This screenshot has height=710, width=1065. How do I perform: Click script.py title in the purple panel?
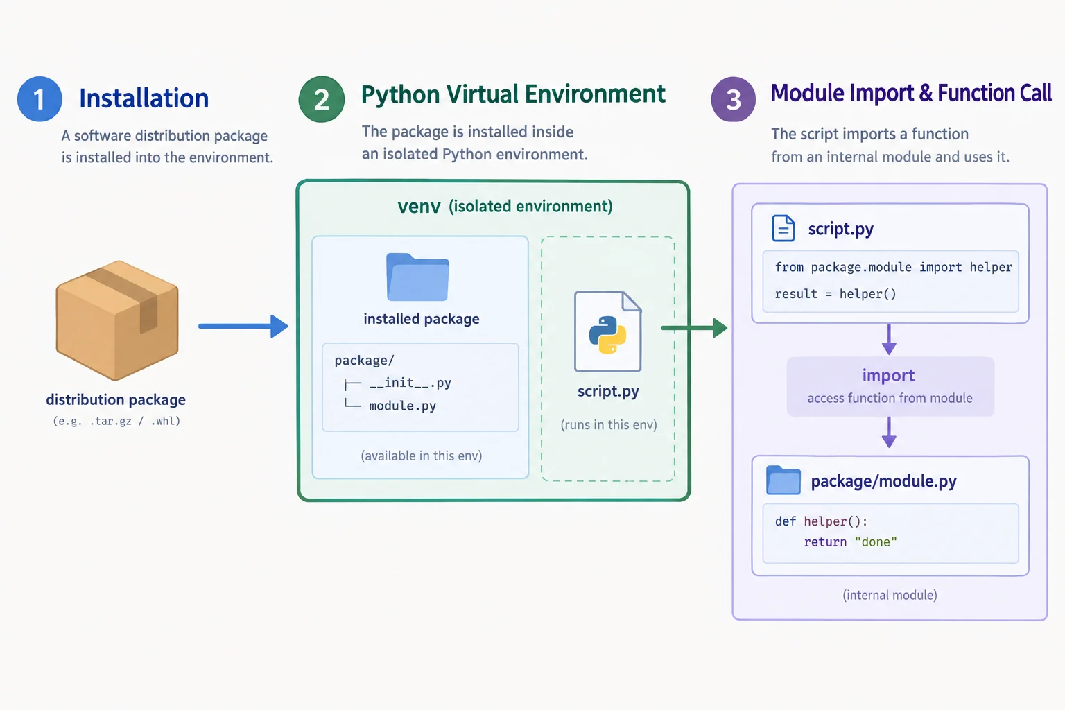[x=840, y=229]
